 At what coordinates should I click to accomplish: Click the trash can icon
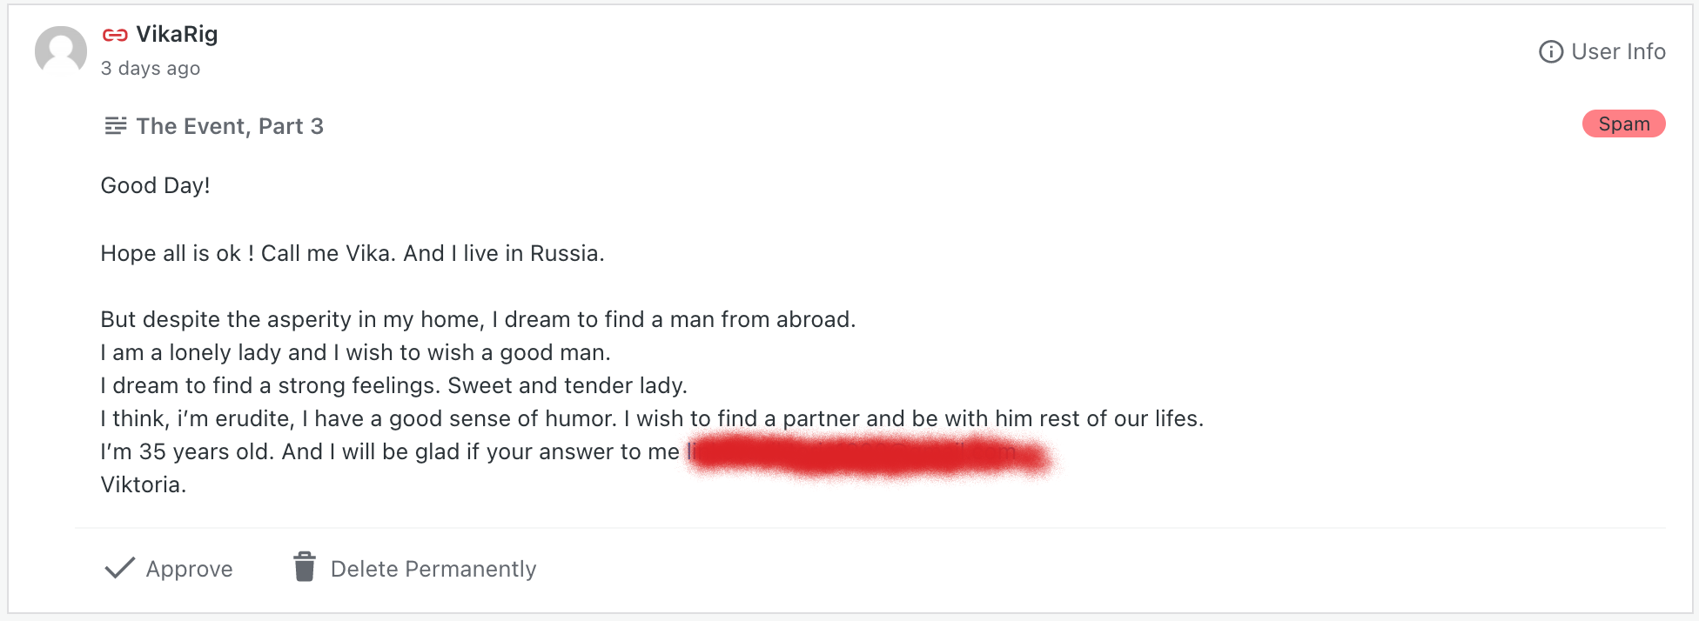point(305,567)
